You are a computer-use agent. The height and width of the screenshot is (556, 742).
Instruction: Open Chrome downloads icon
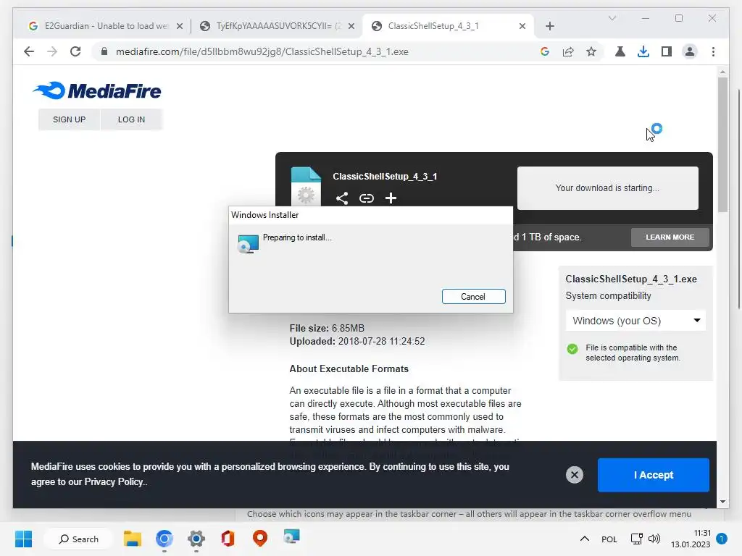[x=643, y=51]
